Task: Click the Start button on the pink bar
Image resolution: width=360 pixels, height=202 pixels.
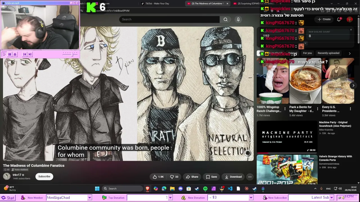Action: (x=8, y=198)
